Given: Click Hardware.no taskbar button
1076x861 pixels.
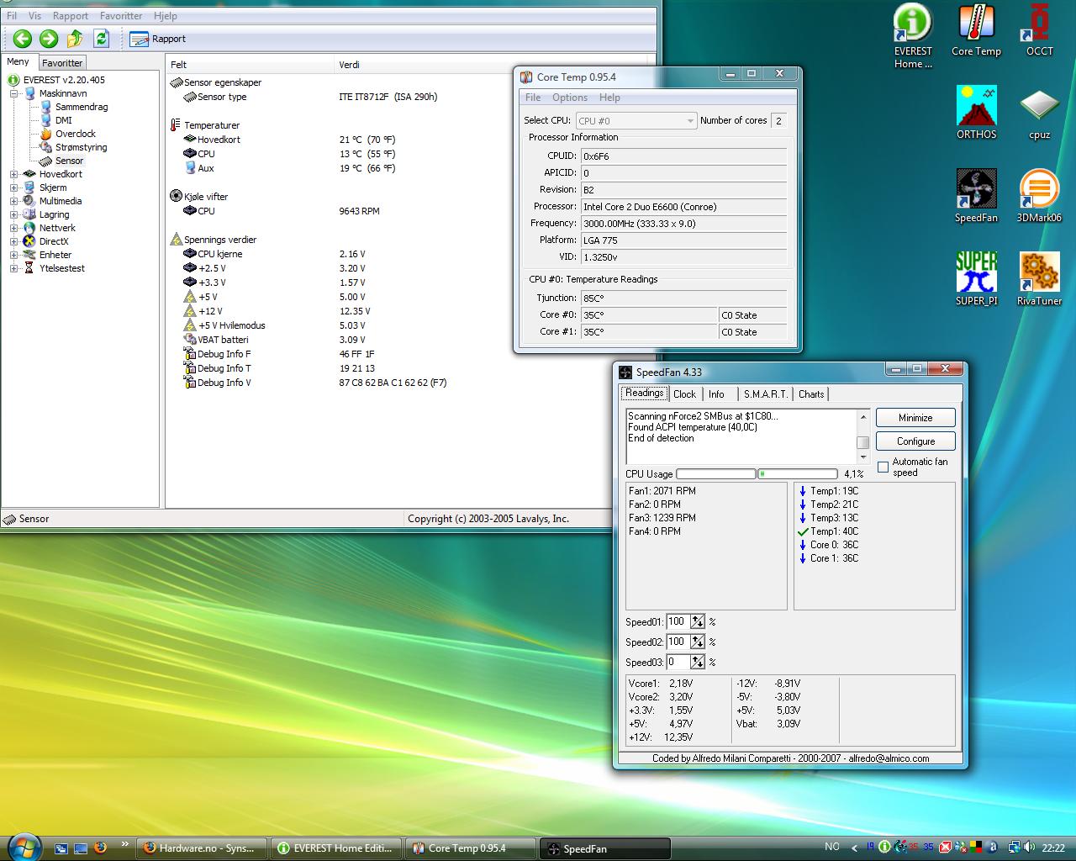Looking at the screenshot, I should [202, 848].
